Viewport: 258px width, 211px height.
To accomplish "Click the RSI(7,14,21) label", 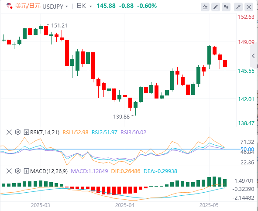I will click(45, 132).
